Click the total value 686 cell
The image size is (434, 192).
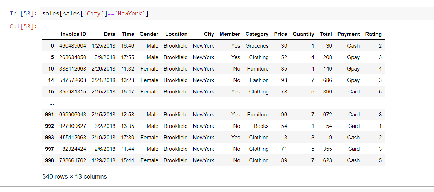[x=327, y=80]
